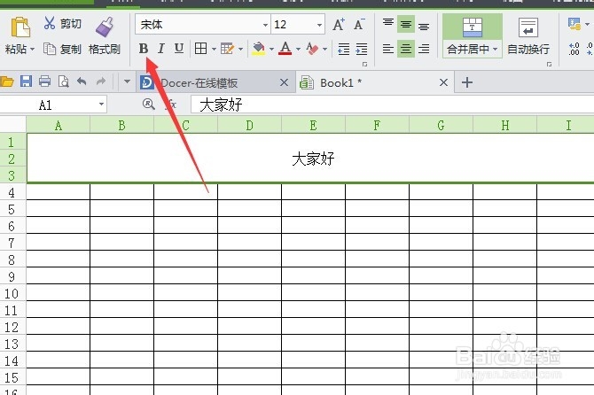Expand the quick access toolbar options arrow
Screen dimensions: 594x395
click(128, 81)
